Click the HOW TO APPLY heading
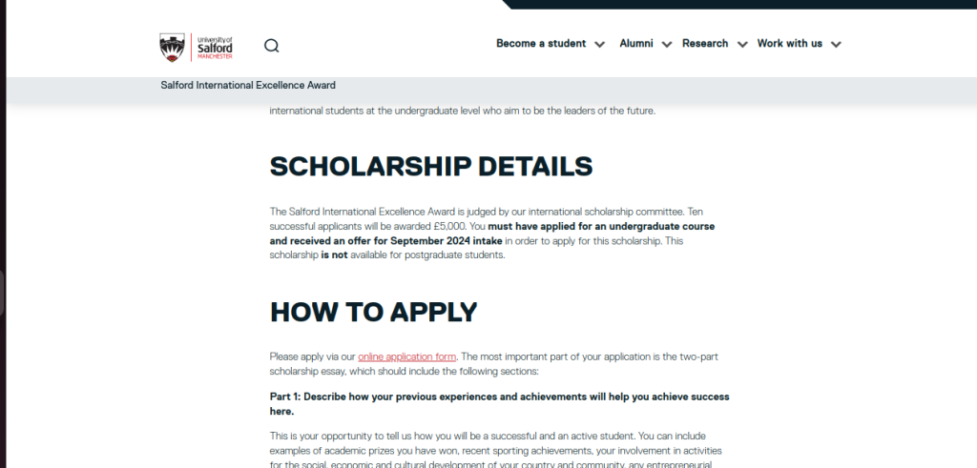Image resolution: width=977 pixels, height=468 pixels. tap(373, 312)
